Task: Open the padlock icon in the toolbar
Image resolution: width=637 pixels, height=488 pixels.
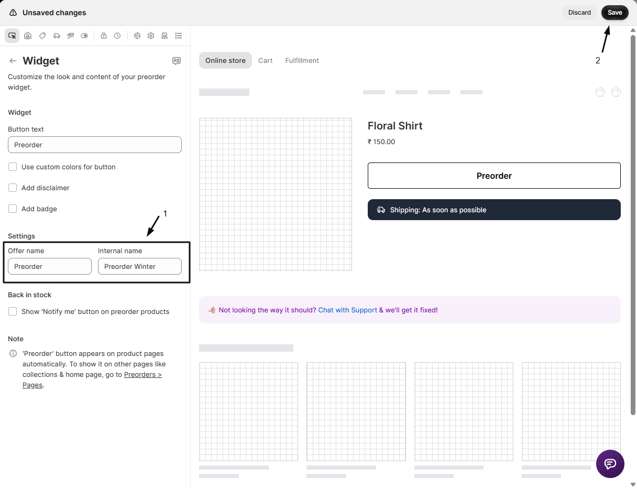Action: click(104, 36)
